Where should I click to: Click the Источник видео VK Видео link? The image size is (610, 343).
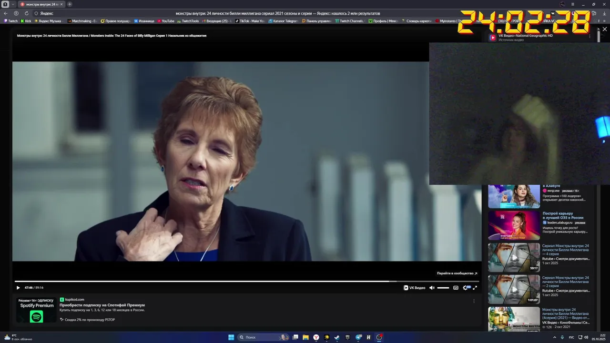click(x=525, y=36)
